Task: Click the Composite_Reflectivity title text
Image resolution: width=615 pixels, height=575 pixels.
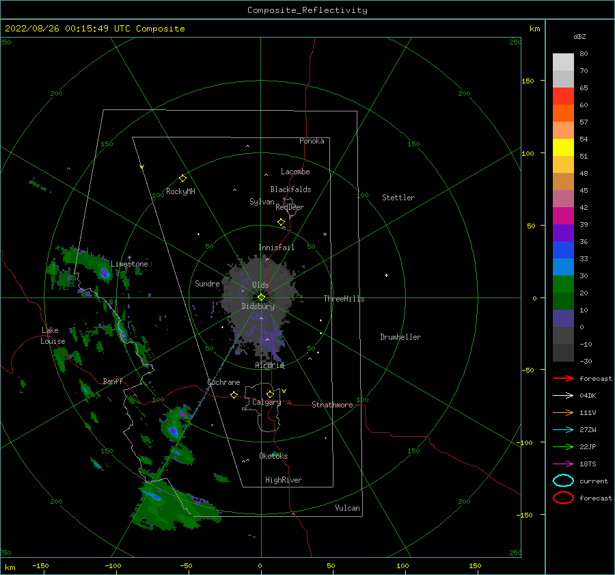Action: point(307,10)
